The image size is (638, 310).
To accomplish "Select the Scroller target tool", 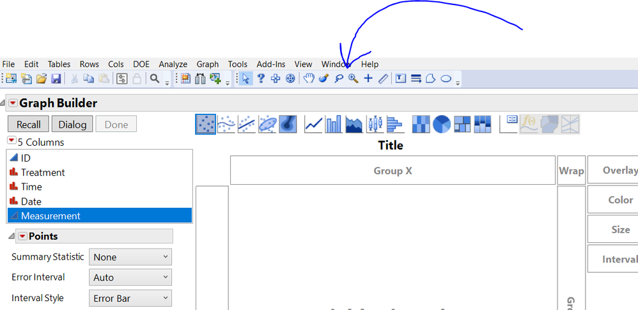I will (290, 79).
